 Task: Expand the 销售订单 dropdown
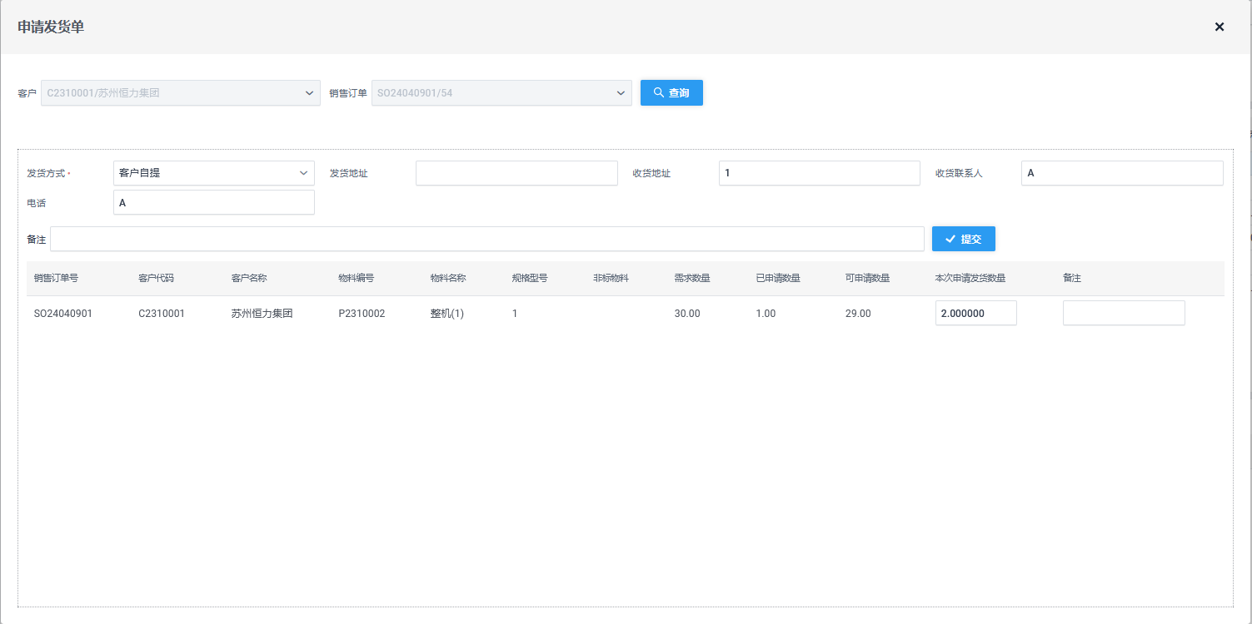[x=501, y=93]
